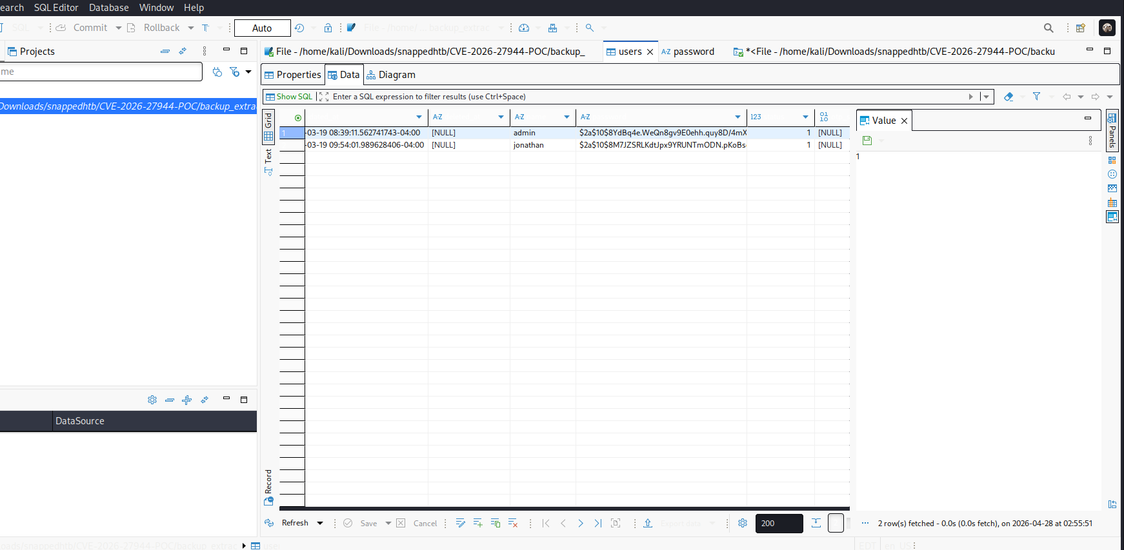
Task: Click the Show SQL link
Action: pyautogui.click(x=289, y=97)
